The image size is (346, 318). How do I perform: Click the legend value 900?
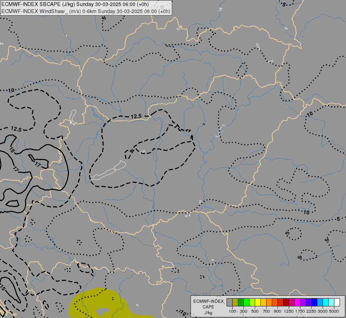pyautogui.click(x=277, y=311)
